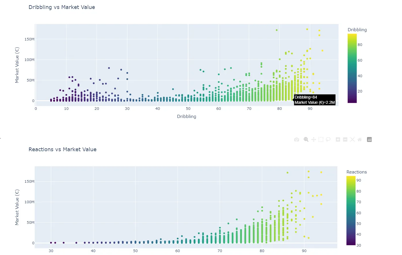Apply Autoscale from the modebar
This screenshot has width=402, height=255.
(352, 140)
